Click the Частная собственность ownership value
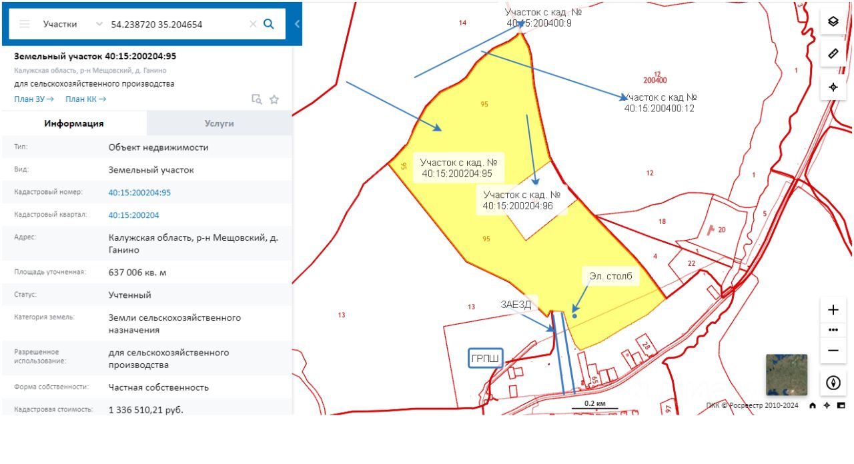 (159, 387)
